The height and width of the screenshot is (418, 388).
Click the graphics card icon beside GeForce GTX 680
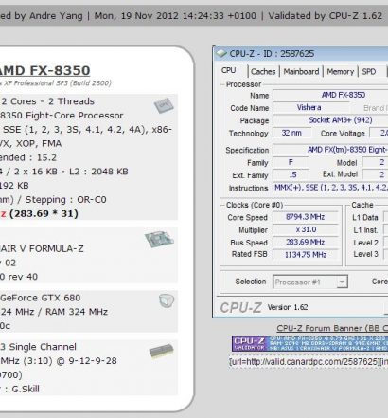coord(167,300)
